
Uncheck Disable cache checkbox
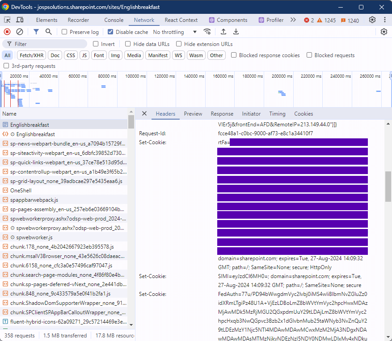point(110,32)
